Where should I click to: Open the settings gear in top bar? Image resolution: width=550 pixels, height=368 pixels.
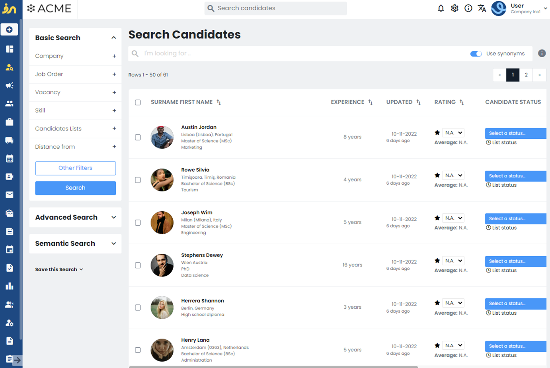(x=454, y=8)
